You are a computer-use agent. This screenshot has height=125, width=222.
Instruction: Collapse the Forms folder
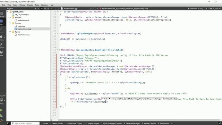click(10, 32)
